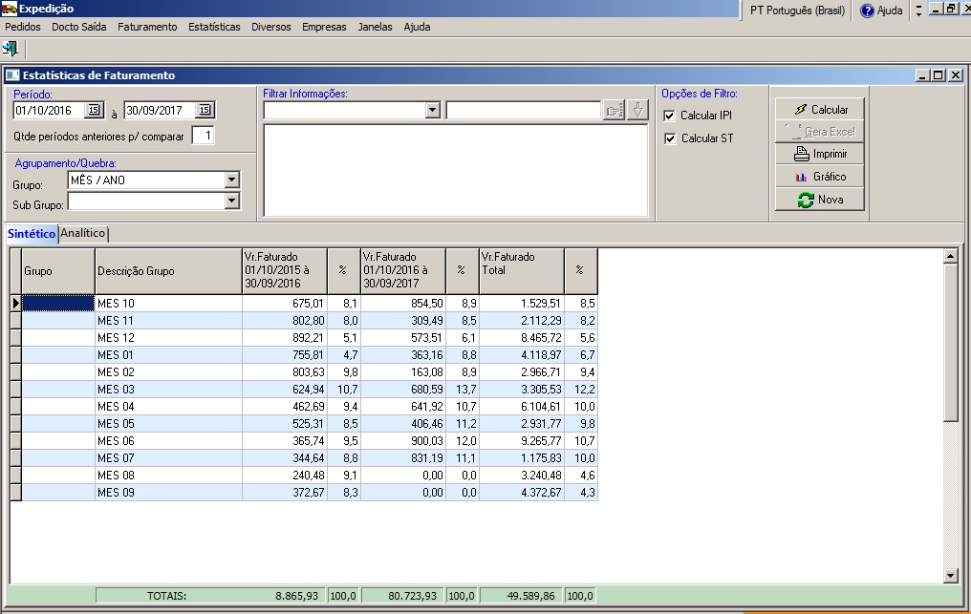Click the Qtde períodos anteriores input field
The height and width of the screenshot is (614, 971).
[203, 136]
